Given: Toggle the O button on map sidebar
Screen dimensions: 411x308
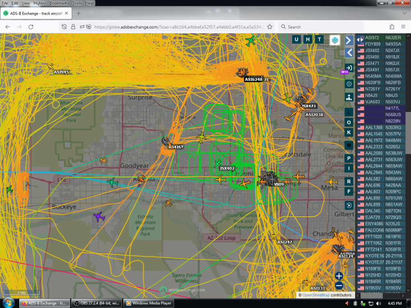Looking at the screenshot, I should click(349, 122).
